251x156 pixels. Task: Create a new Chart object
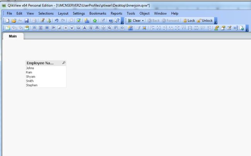(59, 28)
